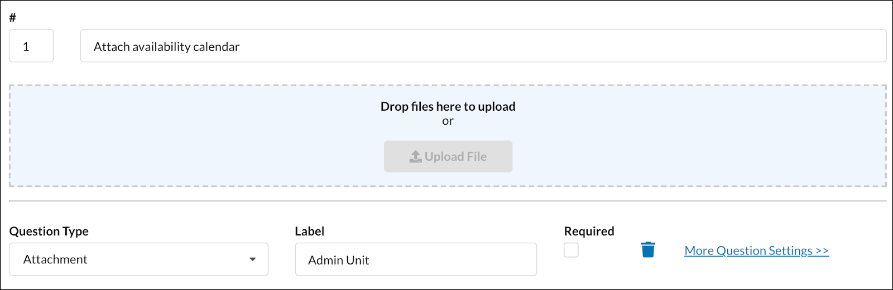Screen dimensions: 893x290
Task: Click the word or in the drop zone
Action: [448, 121]
